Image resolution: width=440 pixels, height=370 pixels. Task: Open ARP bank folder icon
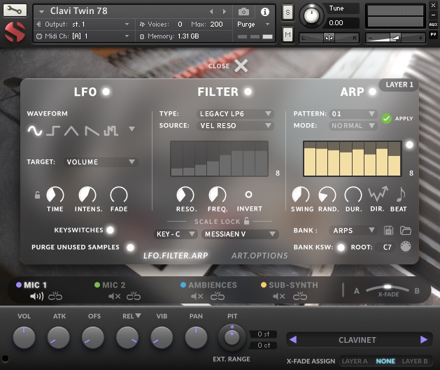click(x=405, y=230)
